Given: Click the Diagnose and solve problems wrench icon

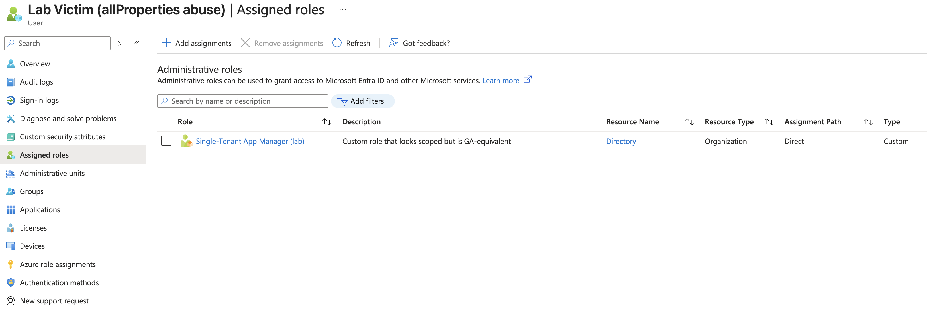Looking at the screenshot, I should pyautogui.click(x=11, y=119).
